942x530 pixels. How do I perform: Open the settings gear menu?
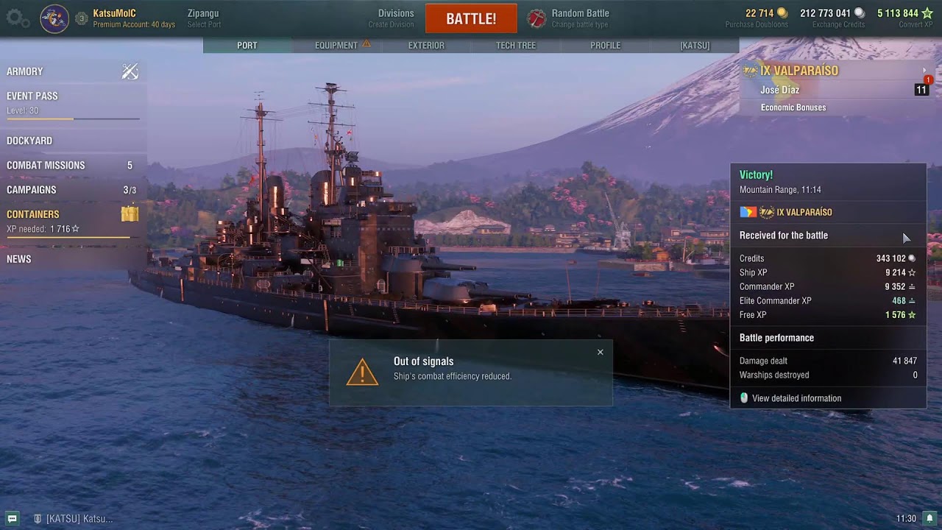(x=18, y=18)
